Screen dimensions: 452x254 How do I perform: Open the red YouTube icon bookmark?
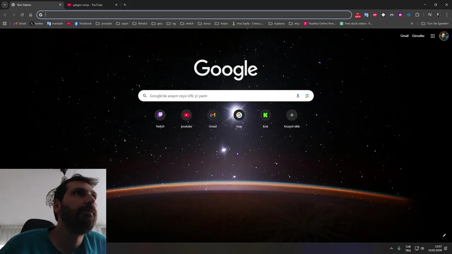tap(69, 24)
